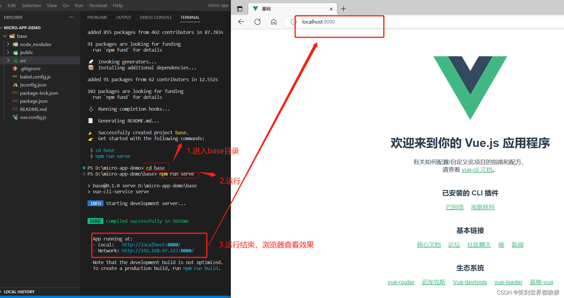Open the 社区聊天 link
Screen dimensions: 564x298
pos(479,245)
